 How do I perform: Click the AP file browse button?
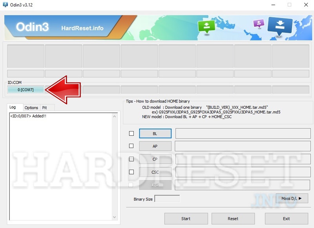click(x=155, y=146)
